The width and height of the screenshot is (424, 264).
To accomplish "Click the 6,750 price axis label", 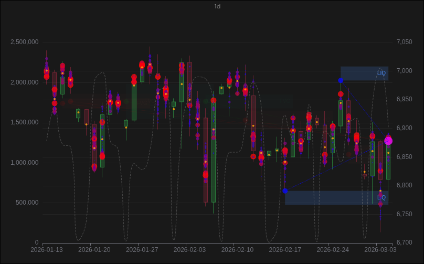I will click(x=404, y=214).
